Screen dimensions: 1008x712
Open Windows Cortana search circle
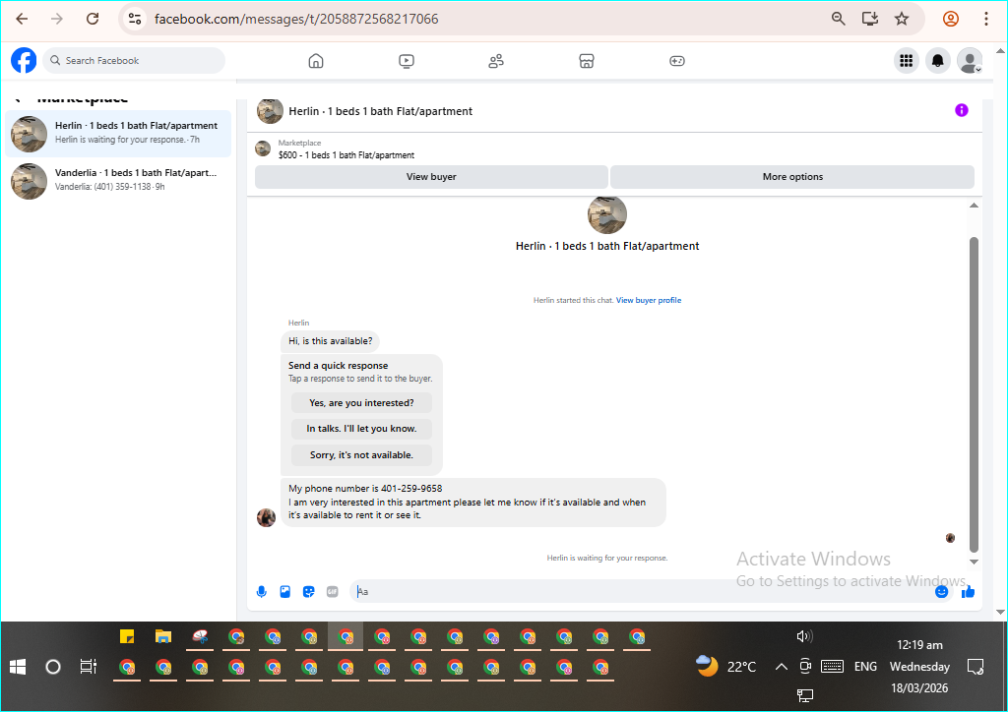point(53,667)
